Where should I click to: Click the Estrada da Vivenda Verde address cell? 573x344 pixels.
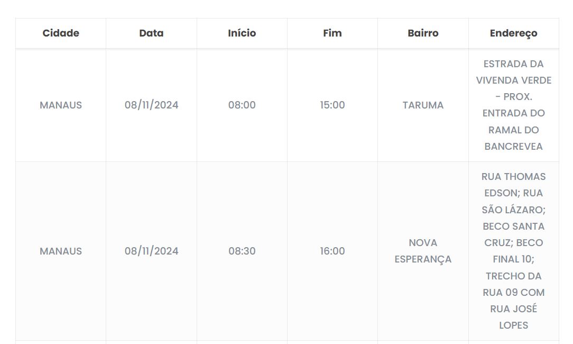click(513, 105)
